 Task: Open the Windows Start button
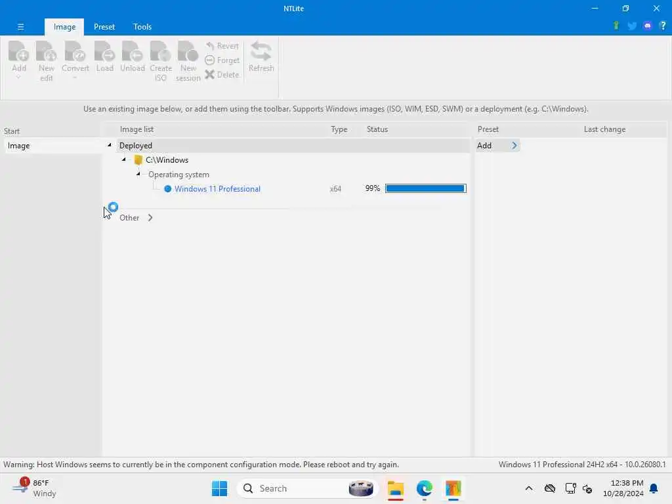(x=219, y=488)
